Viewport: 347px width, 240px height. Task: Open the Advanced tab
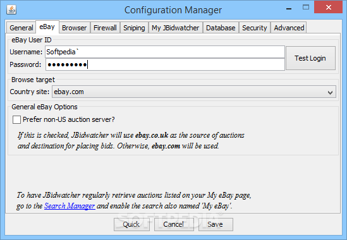coord(289,28)
